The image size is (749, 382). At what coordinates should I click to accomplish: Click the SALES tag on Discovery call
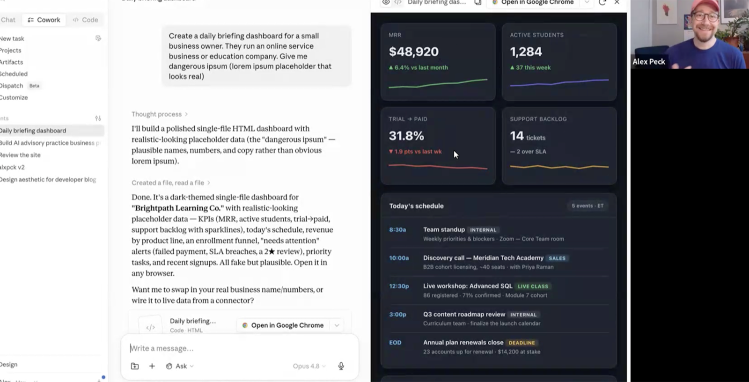(x=557, y=258)
